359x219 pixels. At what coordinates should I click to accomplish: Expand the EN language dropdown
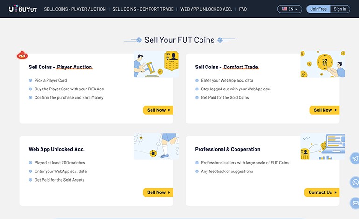point(290,9)
